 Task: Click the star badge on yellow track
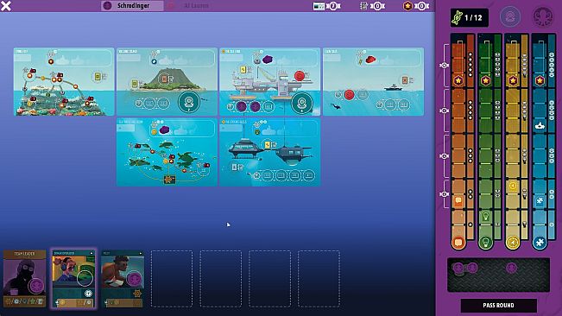tap(513, 80)
